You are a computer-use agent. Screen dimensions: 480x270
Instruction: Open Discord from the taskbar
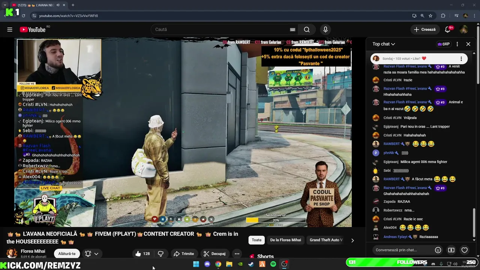pyautogui.click(x=207, y=264)
